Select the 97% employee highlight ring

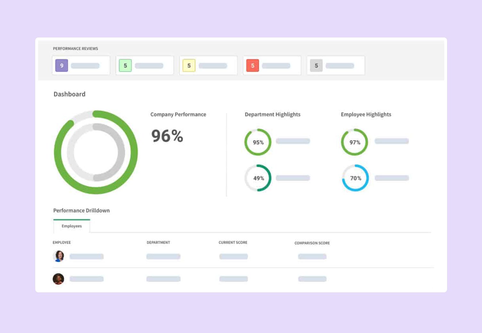pos(354,142)
